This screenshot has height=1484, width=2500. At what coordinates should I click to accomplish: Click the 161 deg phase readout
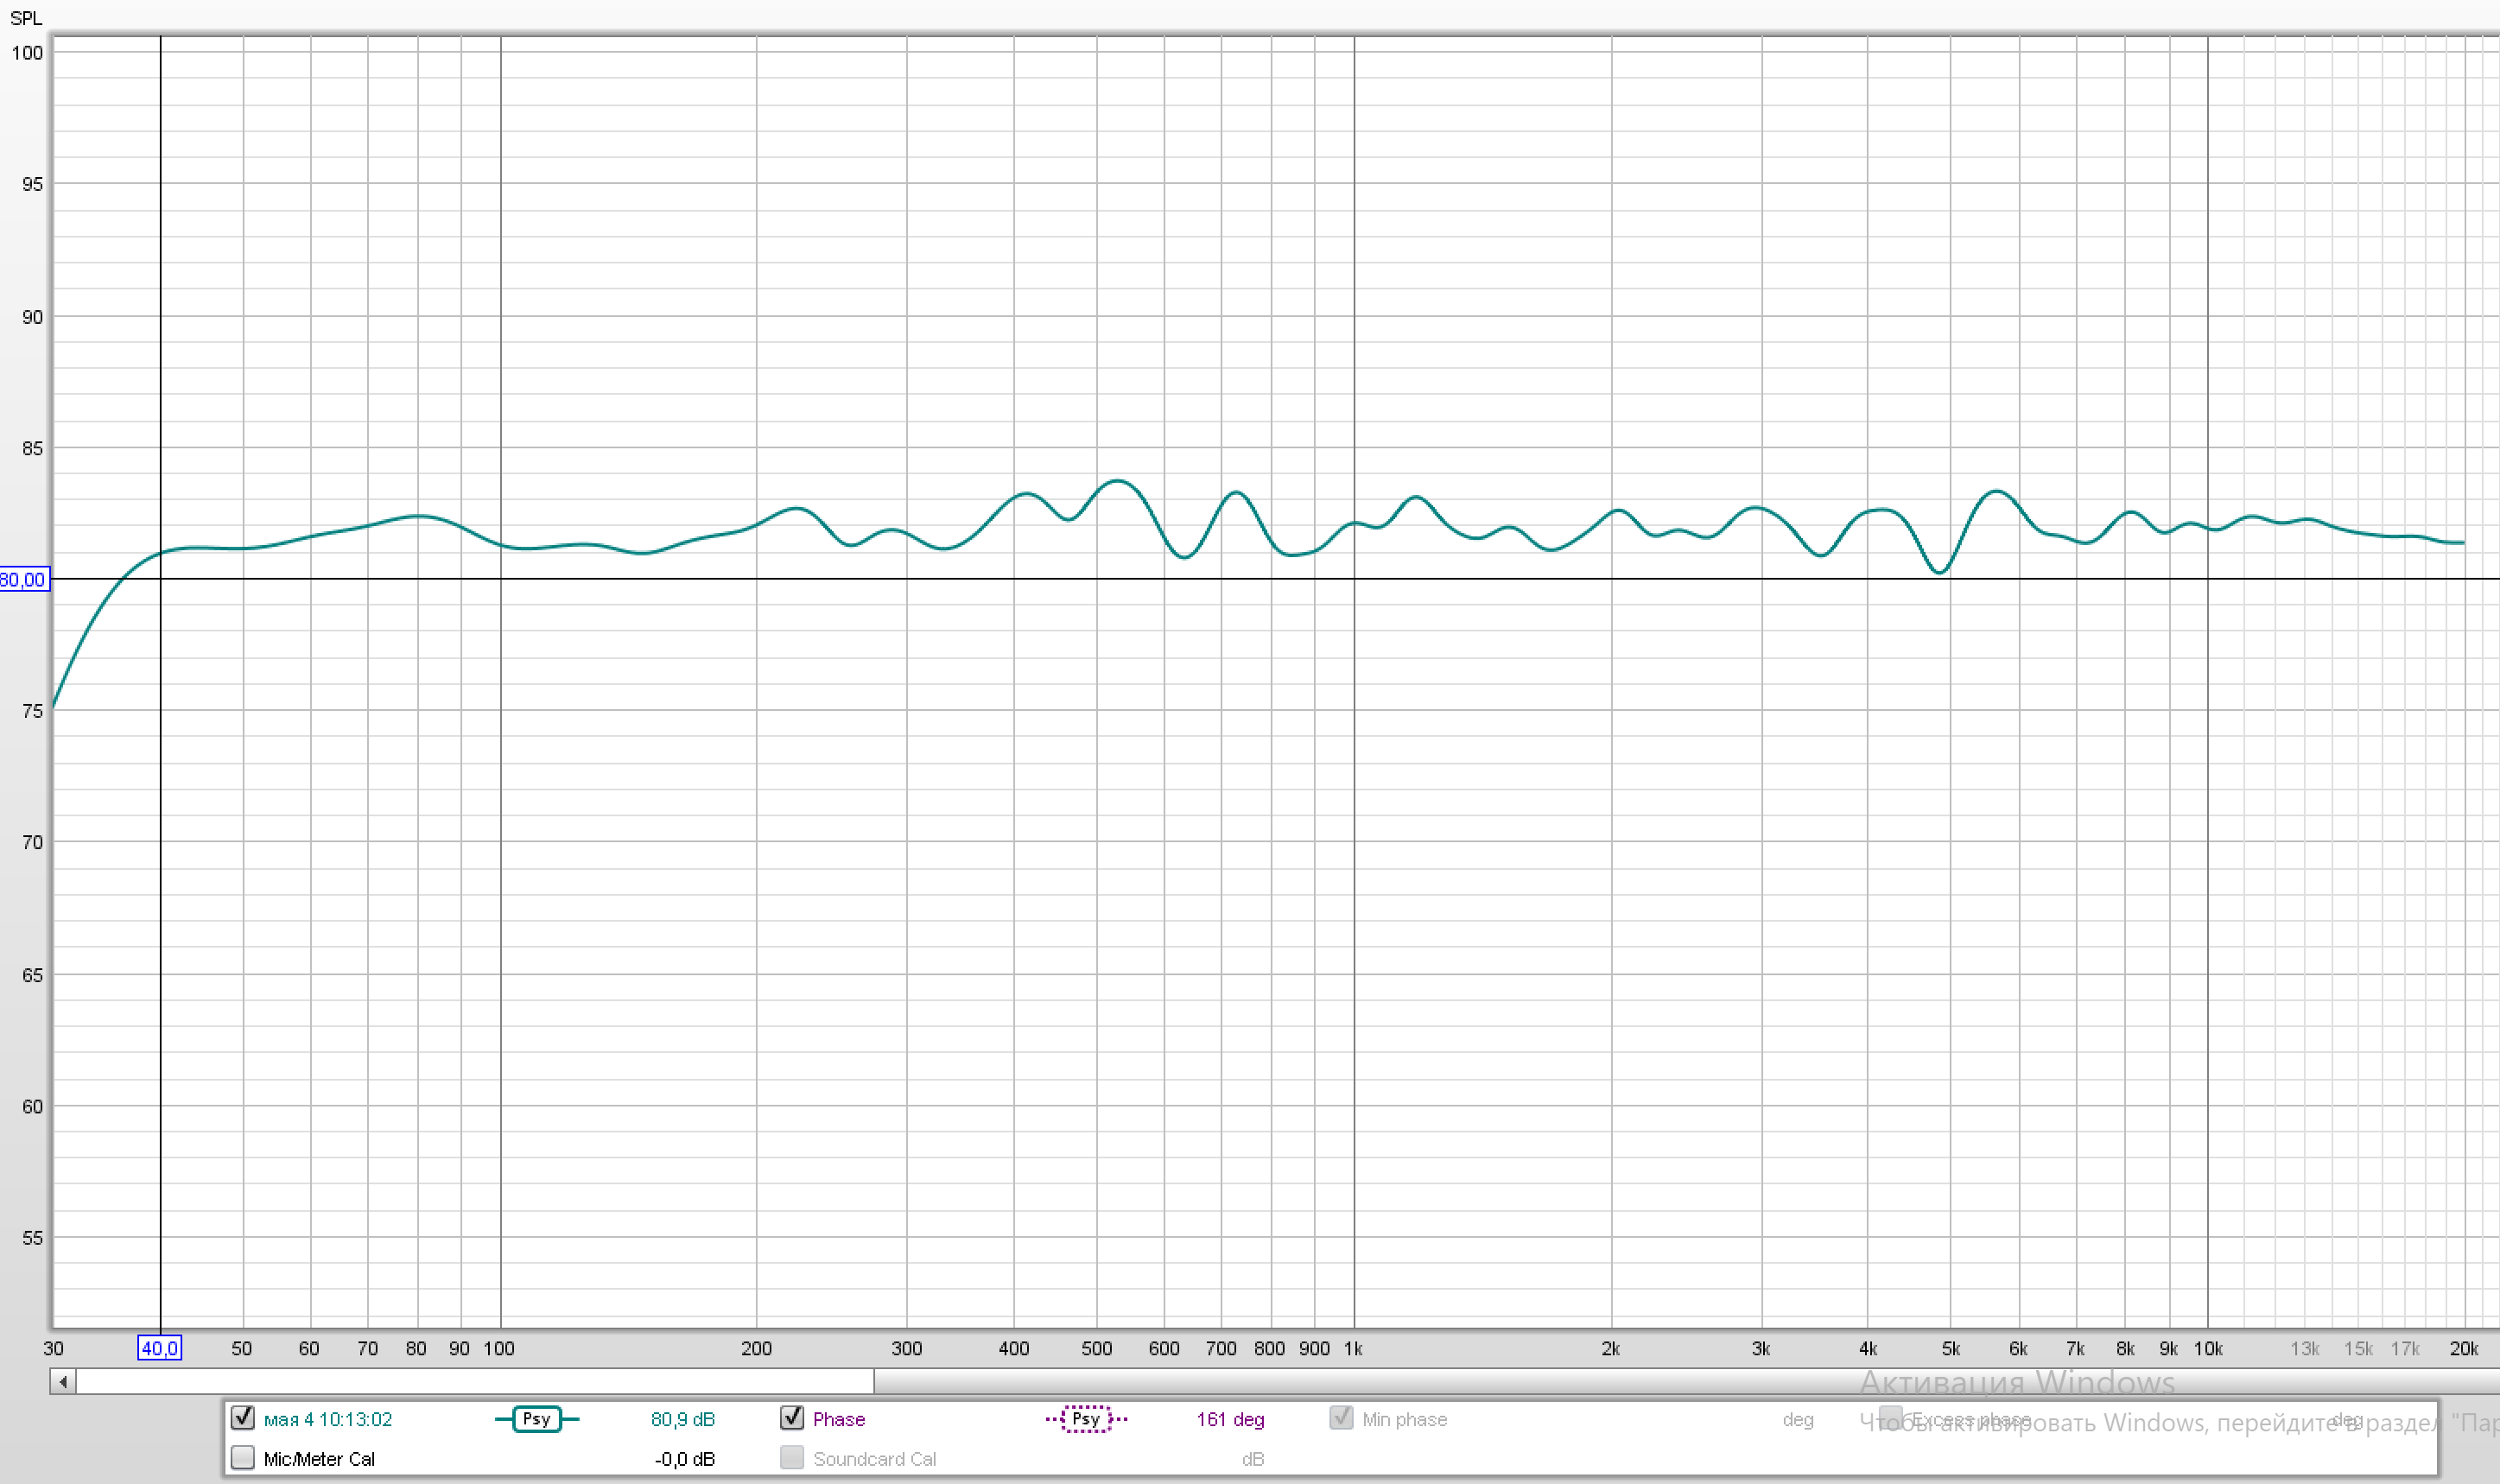point(1230,1419)
